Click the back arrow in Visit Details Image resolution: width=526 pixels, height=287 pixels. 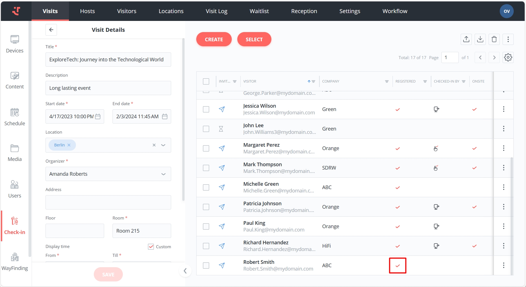click(51, 30)
